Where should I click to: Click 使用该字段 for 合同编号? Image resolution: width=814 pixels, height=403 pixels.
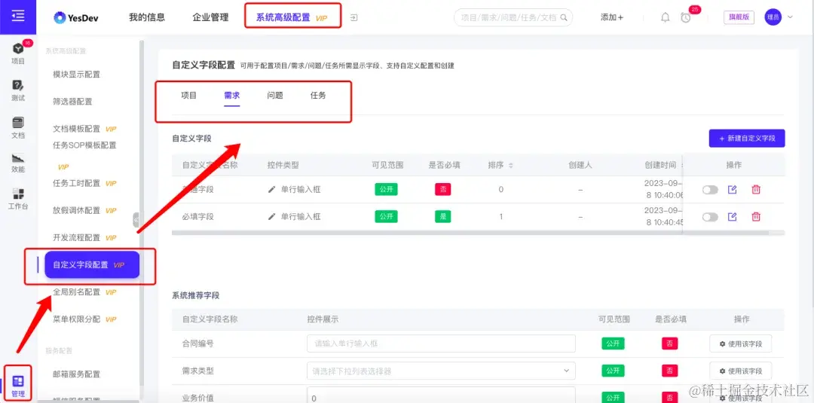[x=740, y=344]
